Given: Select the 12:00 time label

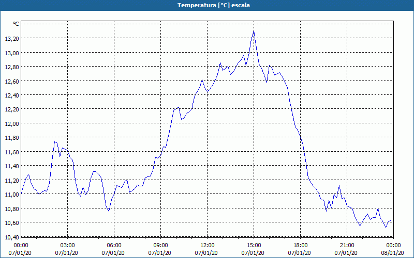Looking at the screenshot, I should [208, 246].
